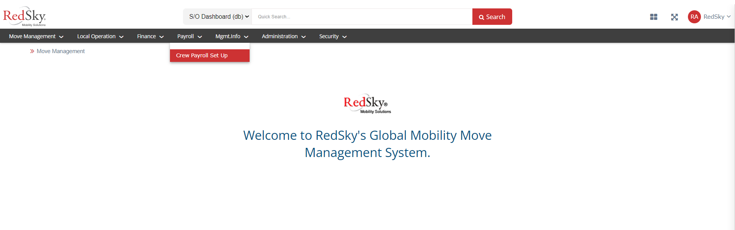Image resolution: width=735 pixels, height=230 pixels.
Task: Expand the Security menu
Action: pos(333,36)
